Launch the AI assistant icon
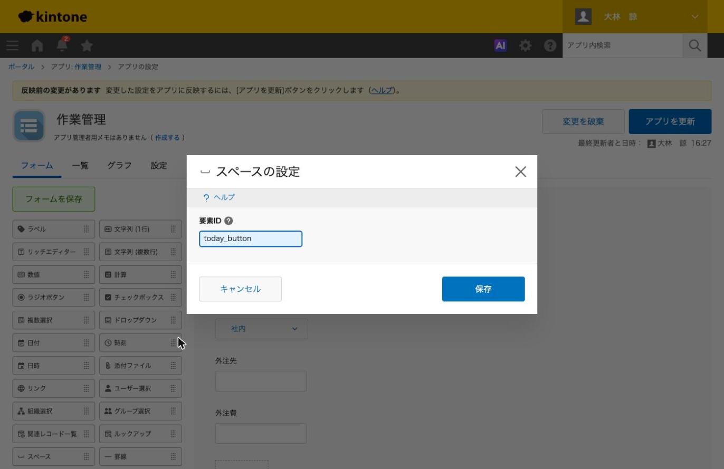Image resolution: width=724 pixels, height=469 pixels. pos(500,45)
